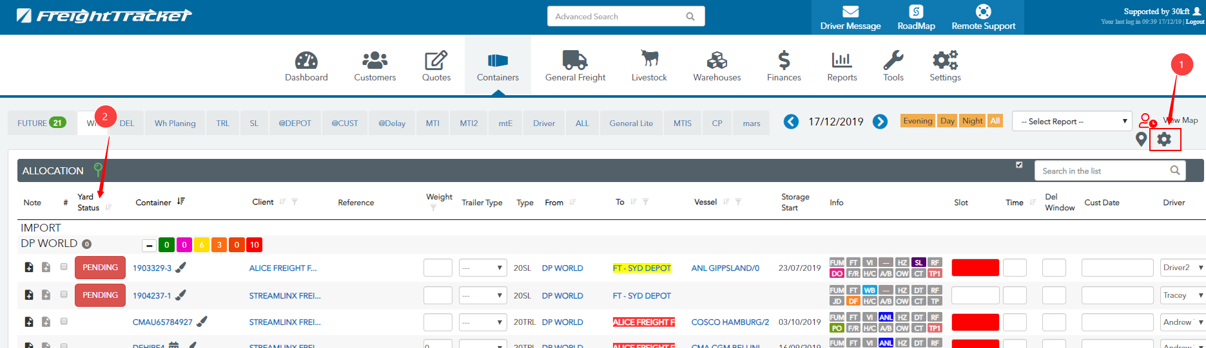Open the Tracey driver dropdown
Viewport: 1206px width, 348px height.
pos(1182,295)
